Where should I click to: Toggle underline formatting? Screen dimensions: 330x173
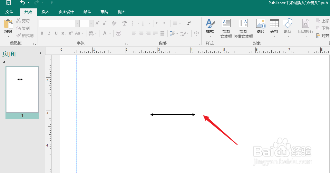point(56,33)
